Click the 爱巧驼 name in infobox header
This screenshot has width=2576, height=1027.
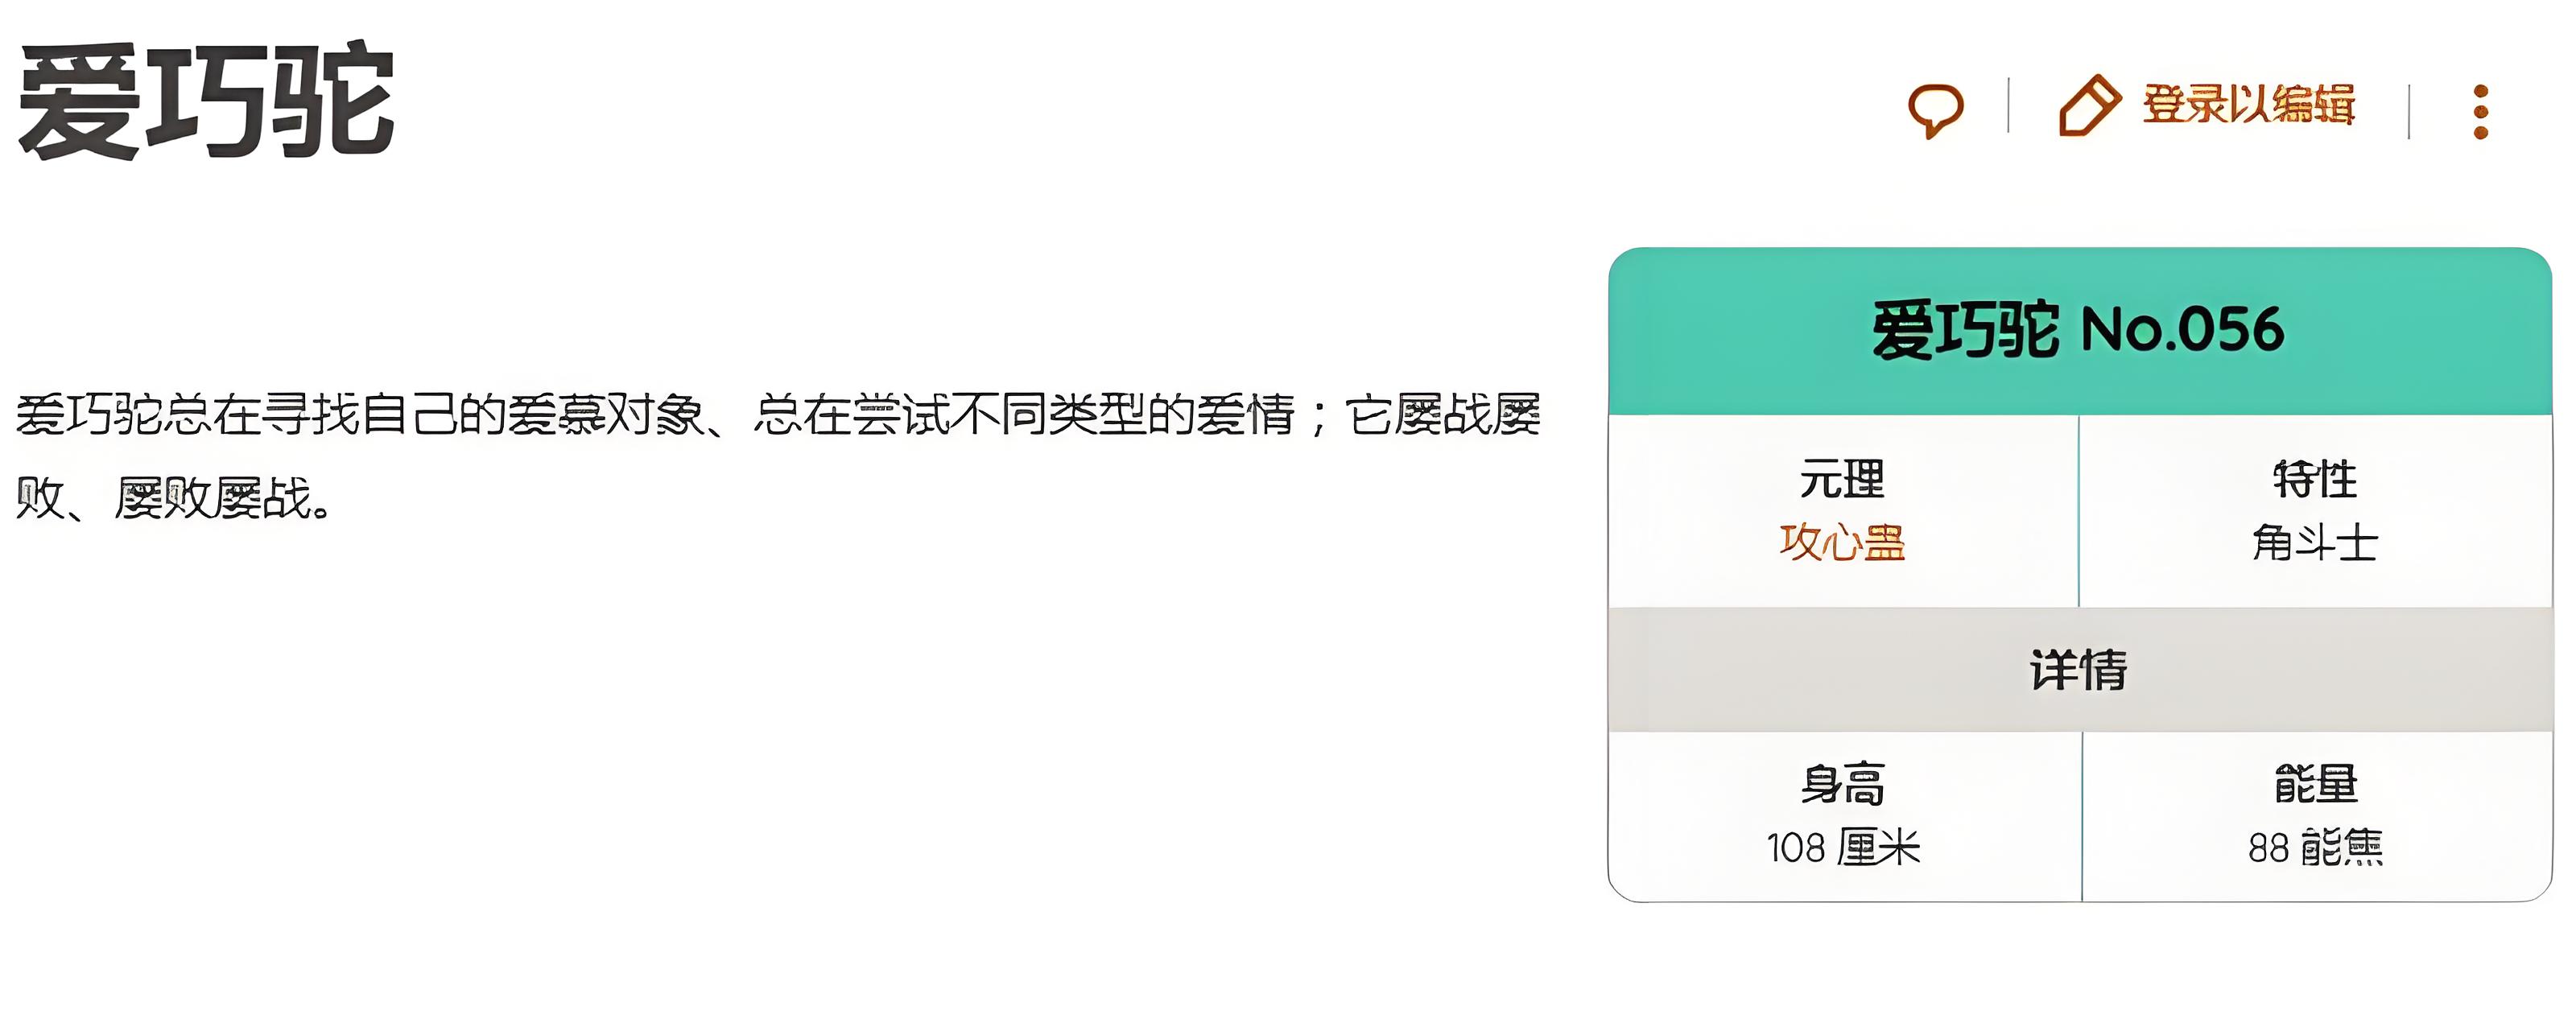[1965, 330]
